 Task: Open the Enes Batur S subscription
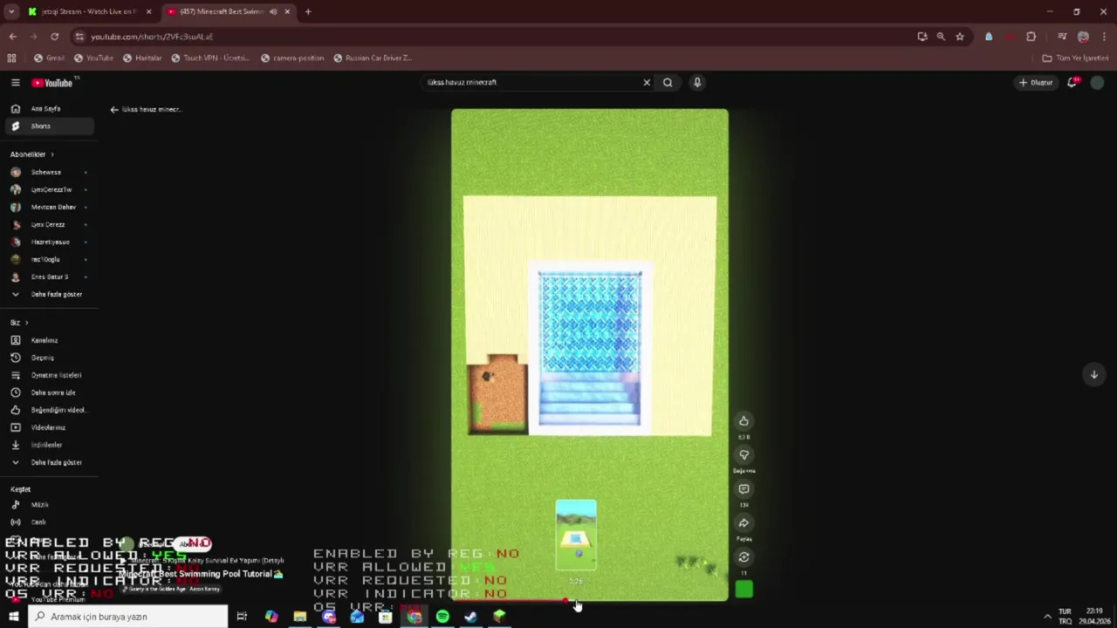(49, 277)
